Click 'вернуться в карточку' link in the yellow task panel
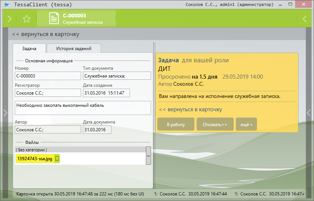Screen dimensions: 314x201 click(x=190, y=109)
